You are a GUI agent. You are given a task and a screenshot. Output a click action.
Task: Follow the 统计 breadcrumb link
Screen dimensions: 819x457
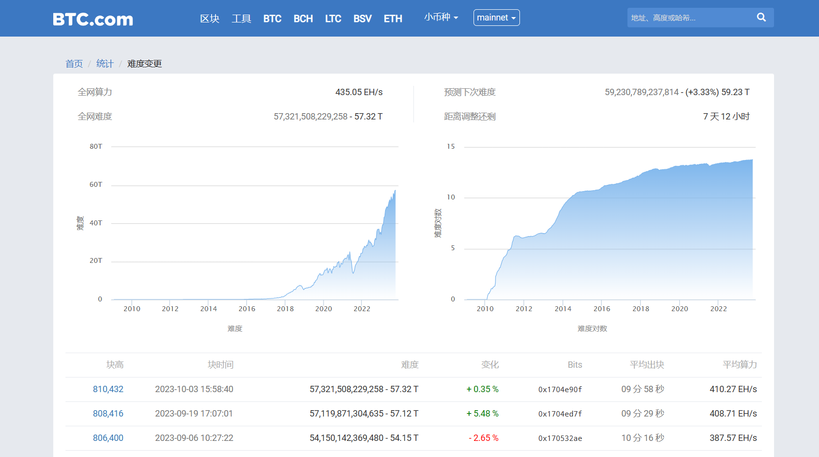105,64
